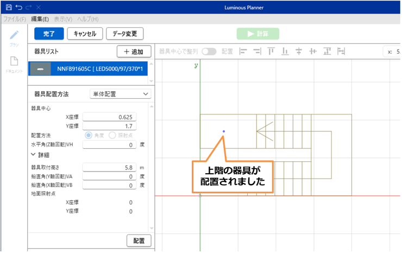
Task: Click the 完了 button
Action: 49,34
